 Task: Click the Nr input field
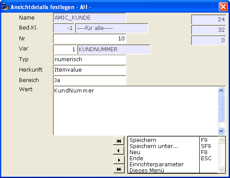pos(90,39)
